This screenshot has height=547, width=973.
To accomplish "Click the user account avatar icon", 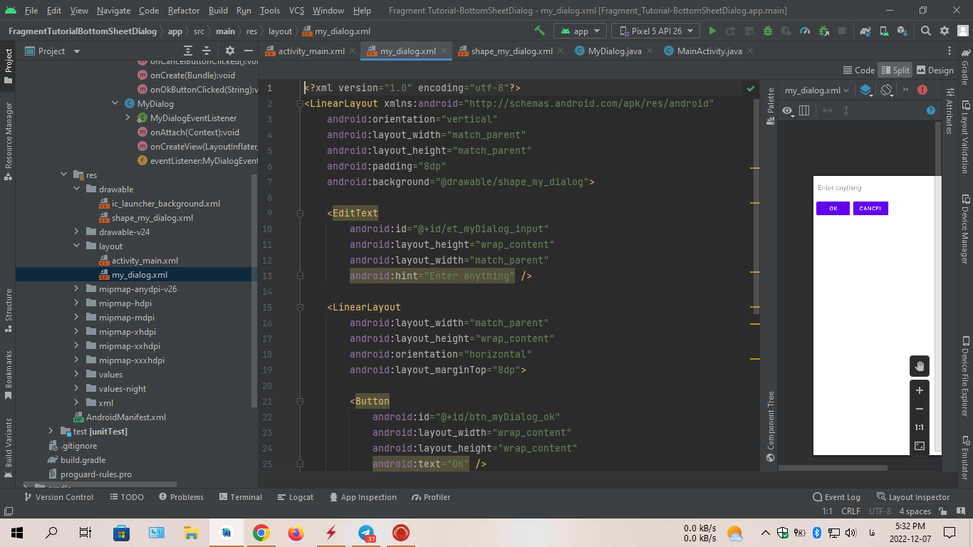I will coord(963,31).
